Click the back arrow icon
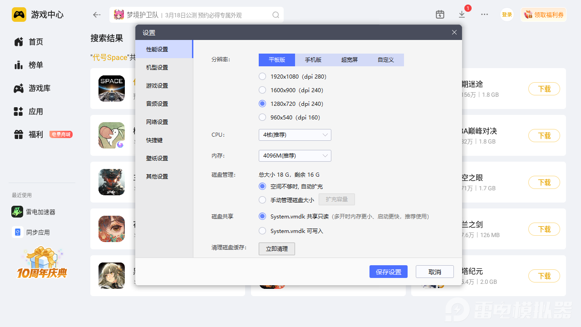Screen dimensions: 581x327 96,15
